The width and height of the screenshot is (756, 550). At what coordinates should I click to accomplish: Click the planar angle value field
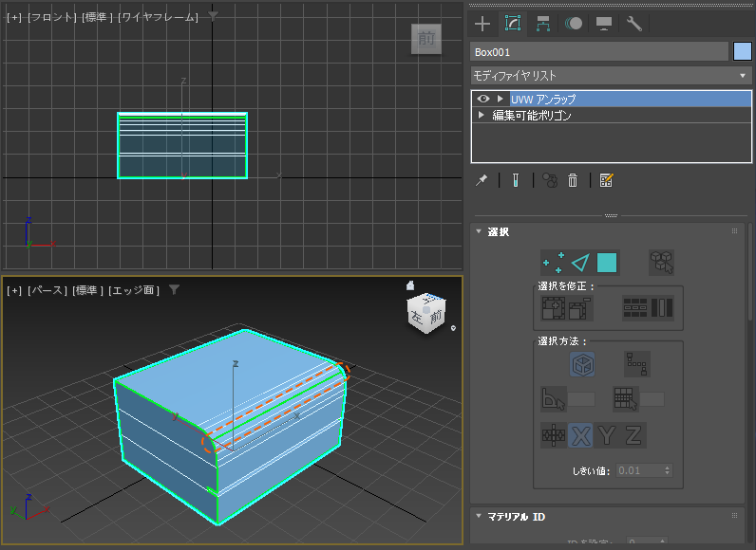point(581,399)
